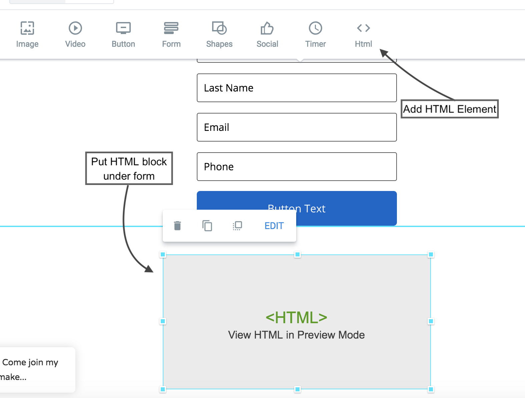Insert a Form element
The image size is (525, 398).
coord(171,34)
